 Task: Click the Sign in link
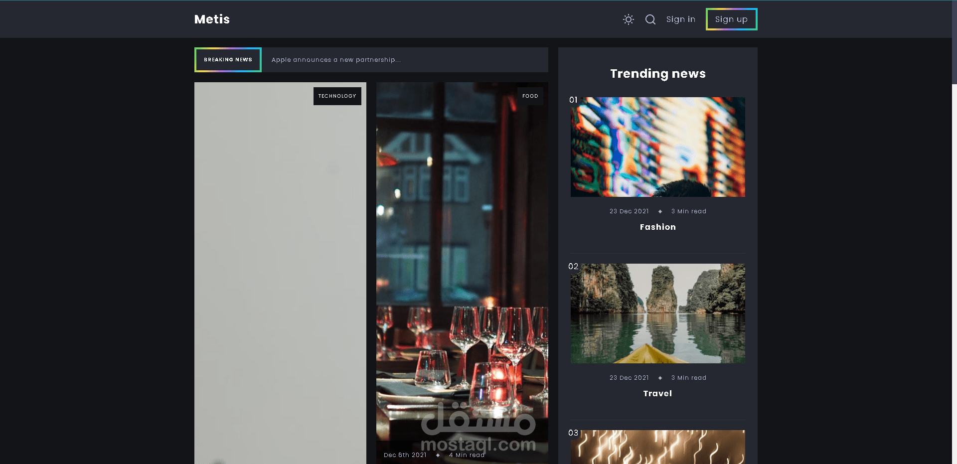tap(681, 19)
